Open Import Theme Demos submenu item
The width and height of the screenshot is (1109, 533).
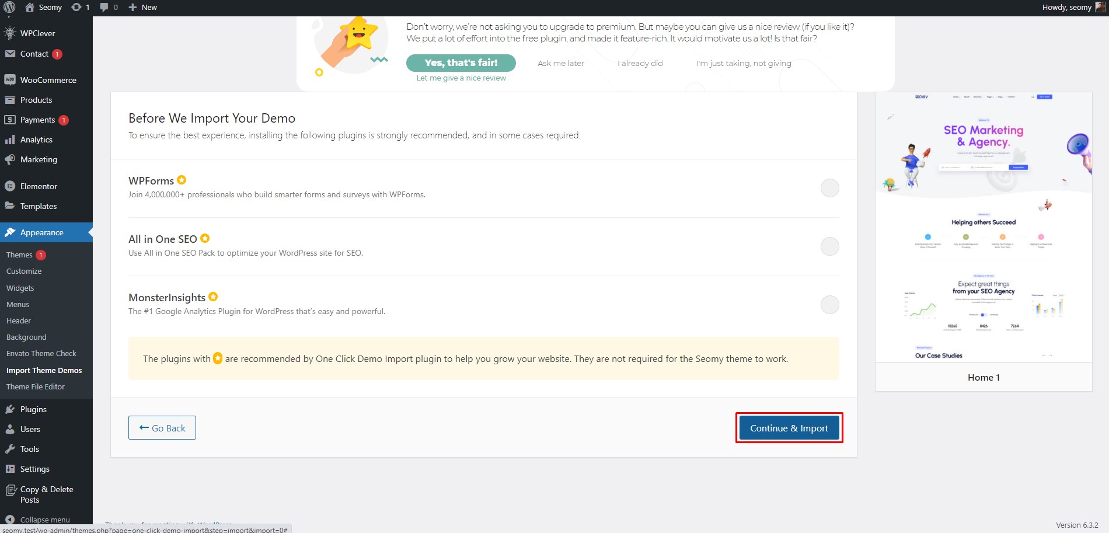point(44,370)
